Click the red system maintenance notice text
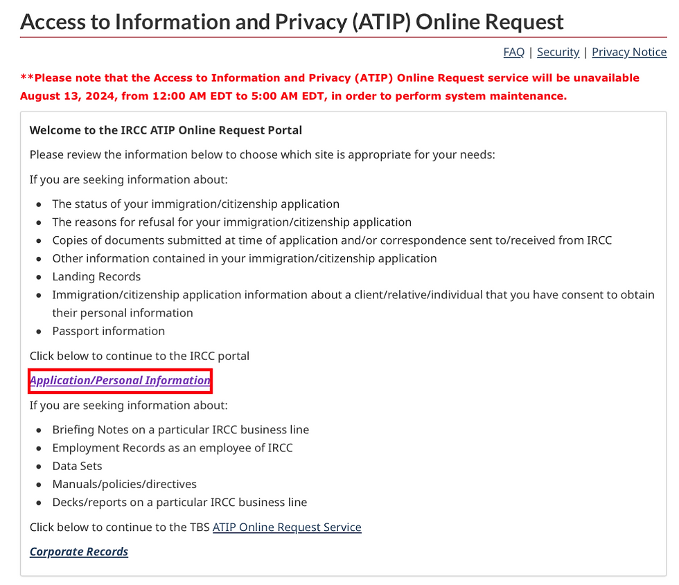The width and height of the screenshot is (679, 585). point(330,87)
